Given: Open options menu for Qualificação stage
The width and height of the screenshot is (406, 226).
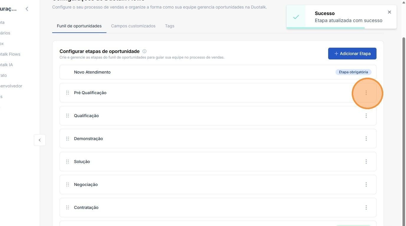Looking at the screenshot, I should pyautogui.click(x=366, y=116).
